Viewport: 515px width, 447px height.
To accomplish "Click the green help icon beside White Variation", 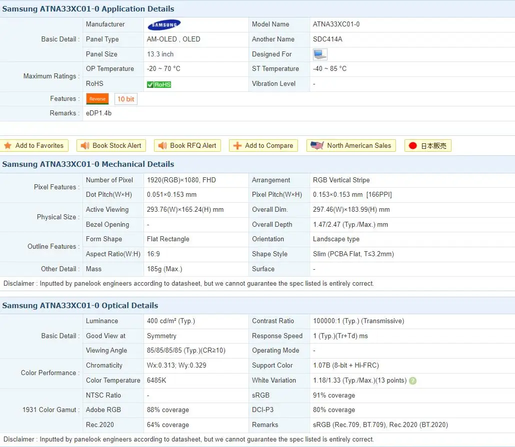I will pos(413,381).
